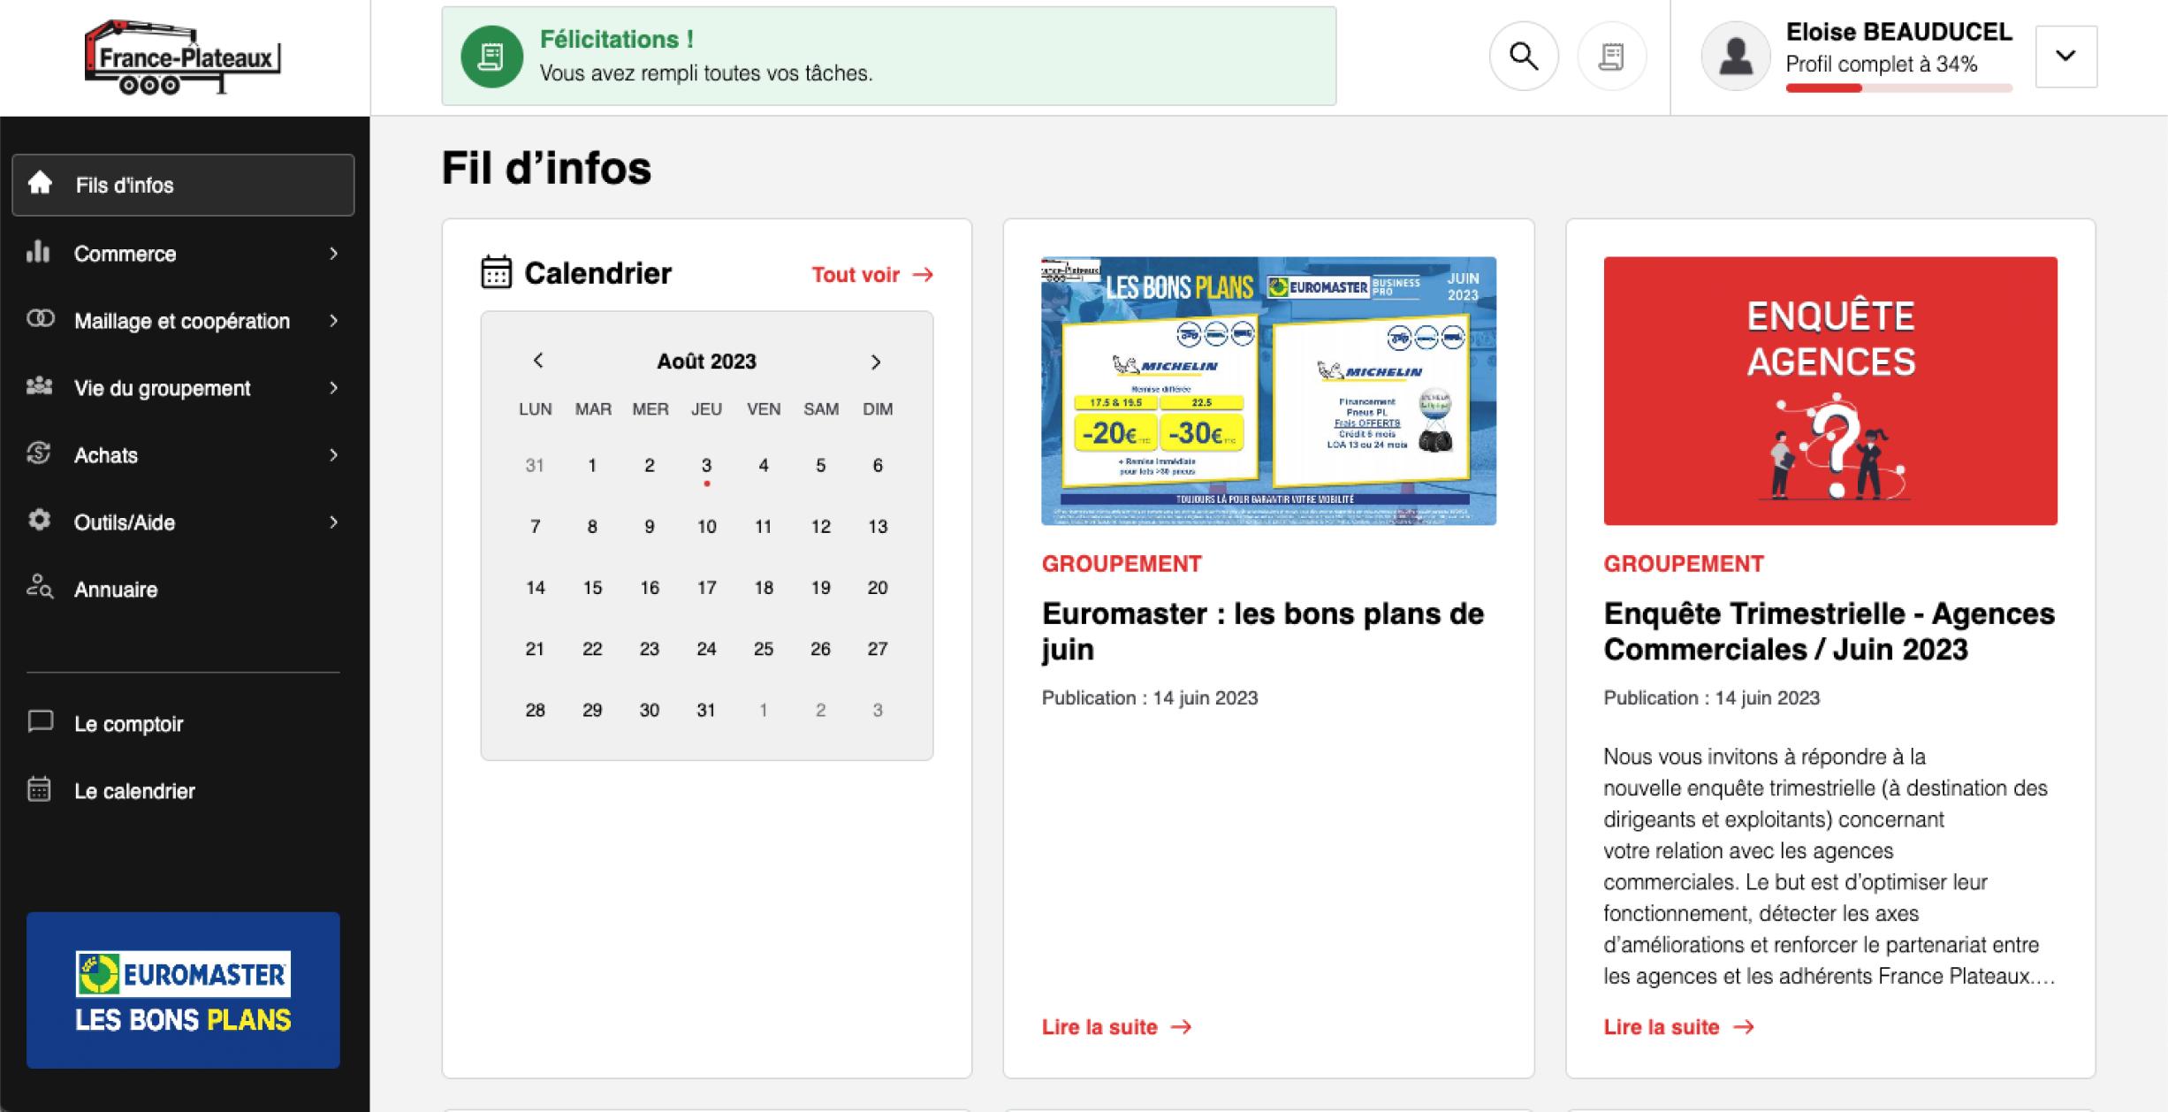Select August 3 in the calendar

pos(706,465)
